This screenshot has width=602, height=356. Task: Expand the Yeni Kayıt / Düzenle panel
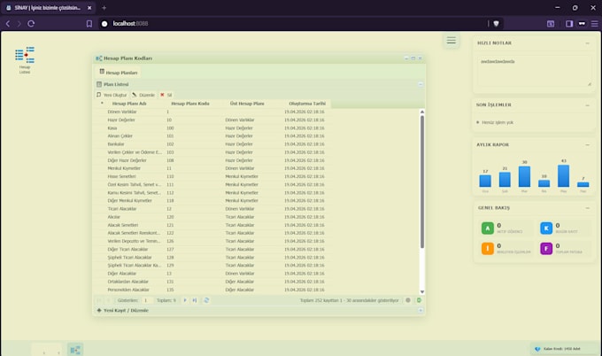pyautogui.click(x=421, y=310)
